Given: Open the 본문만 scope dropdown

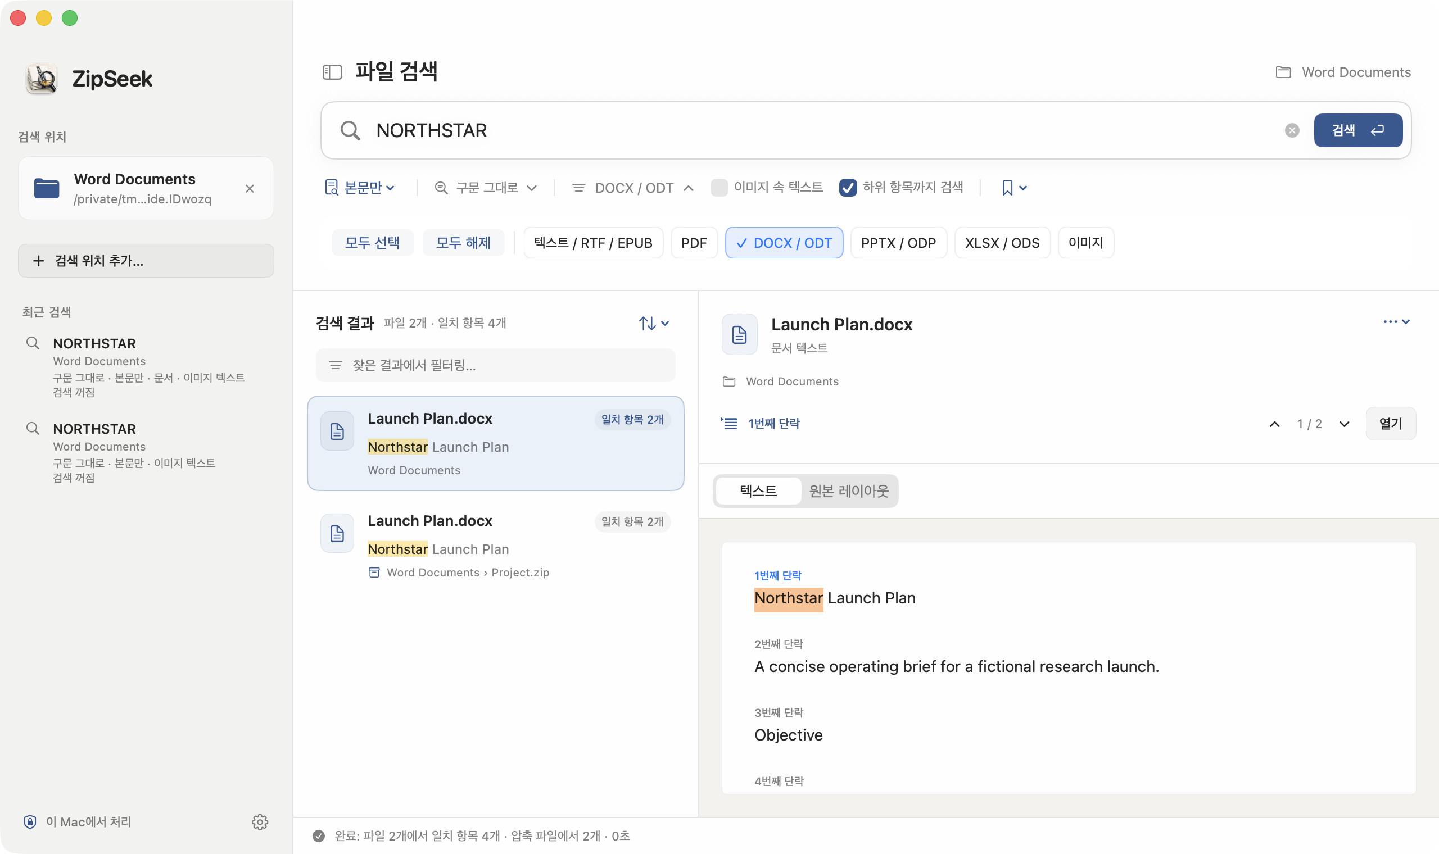Looking at the screenshot, I should [x=360, y=188].
